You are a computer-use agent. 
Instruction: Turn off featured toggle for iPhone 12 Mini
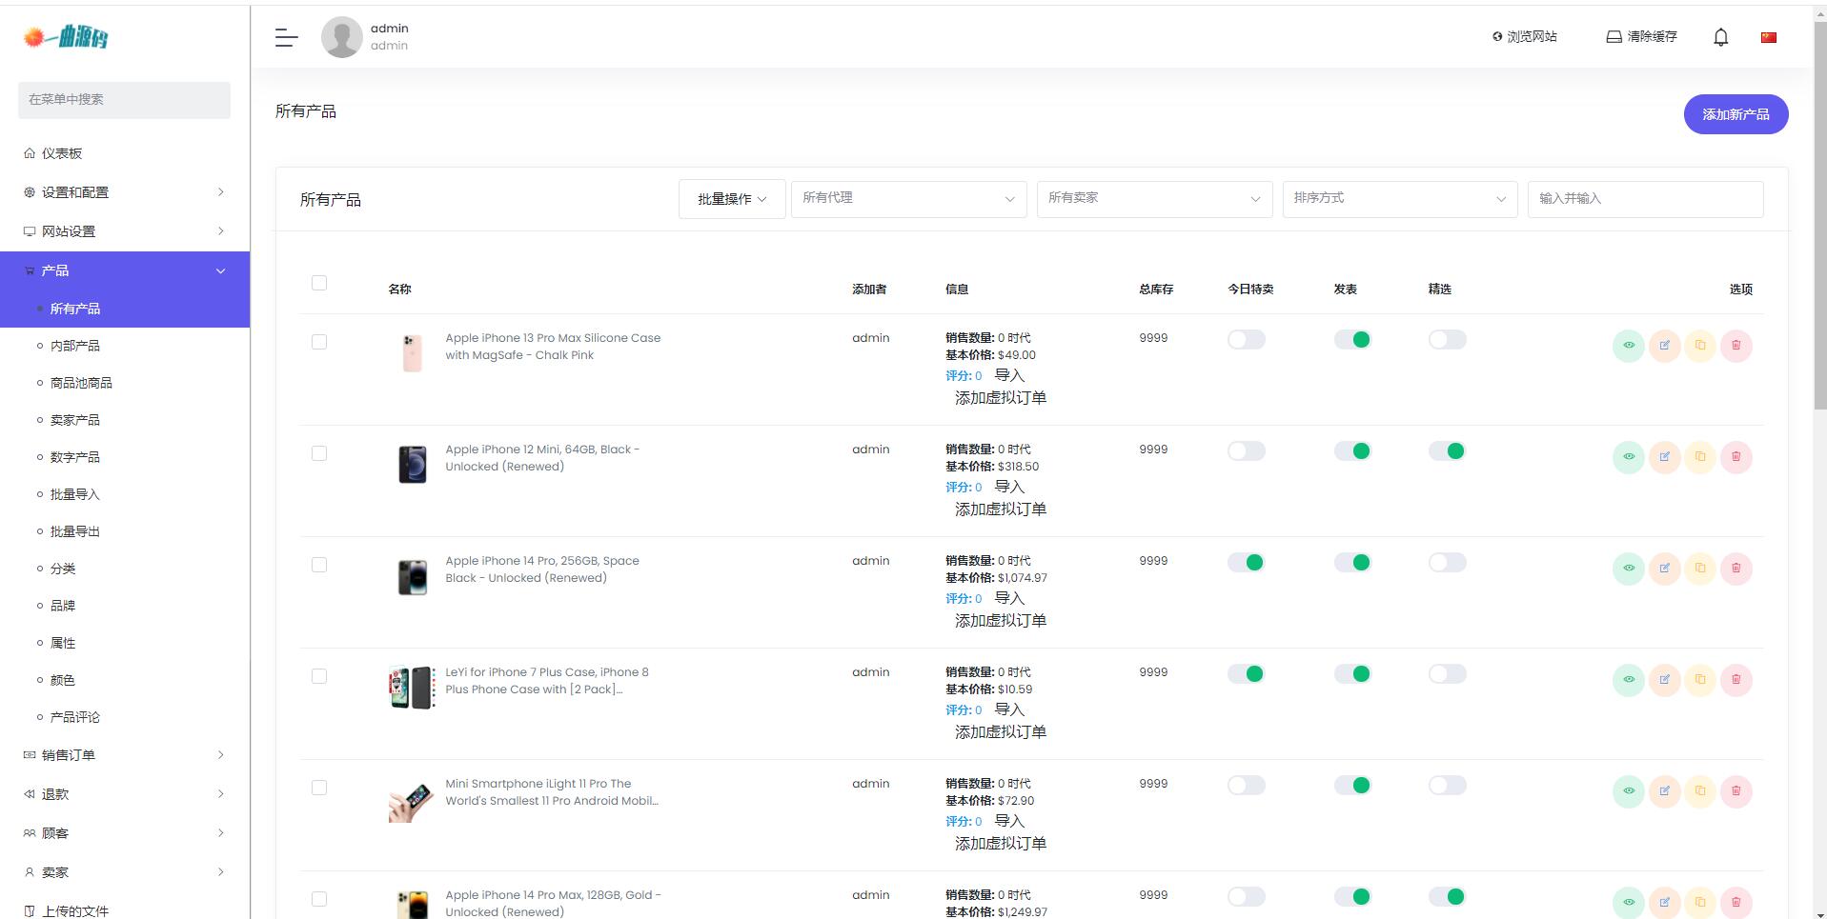tap(1447, 451)
